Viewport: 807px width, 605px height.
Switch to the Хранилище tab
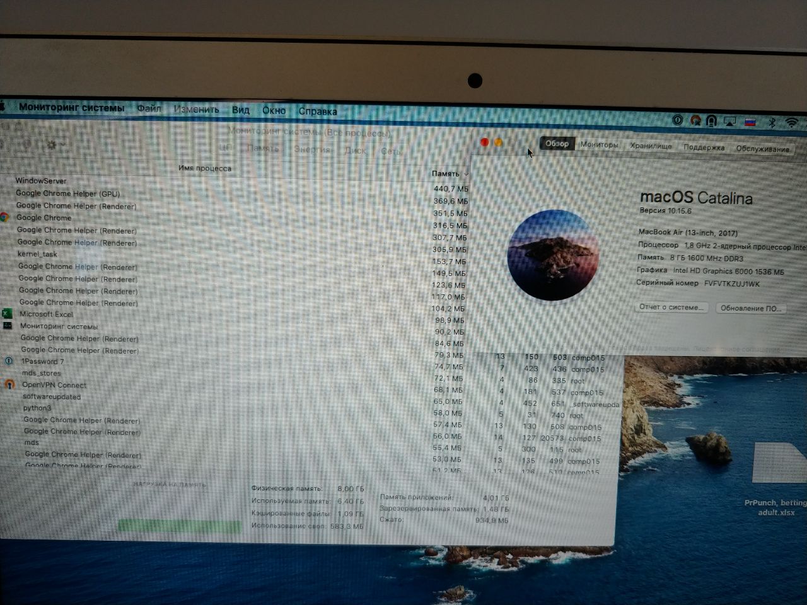click(x=651, y=146)
